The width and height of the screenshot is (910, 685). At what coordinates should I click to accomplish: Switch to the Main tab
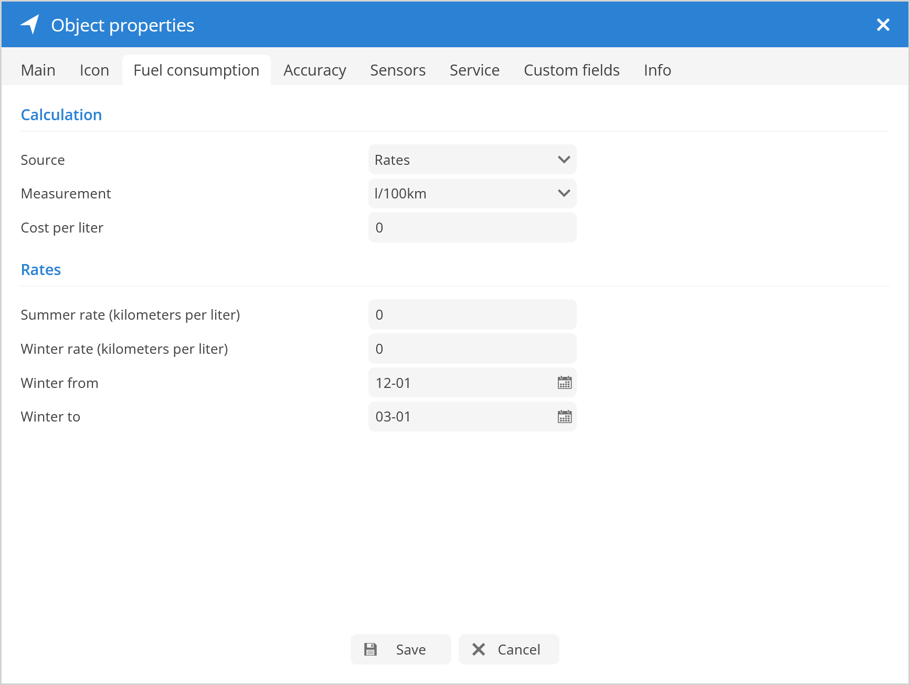(x=38, y=70)
